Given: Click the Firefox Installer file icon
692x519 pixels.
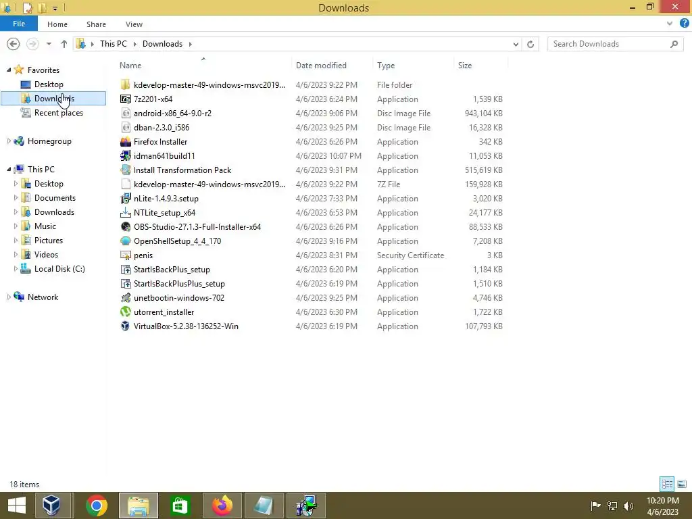Looking at the screenshot, I should (x=125, y=142).
